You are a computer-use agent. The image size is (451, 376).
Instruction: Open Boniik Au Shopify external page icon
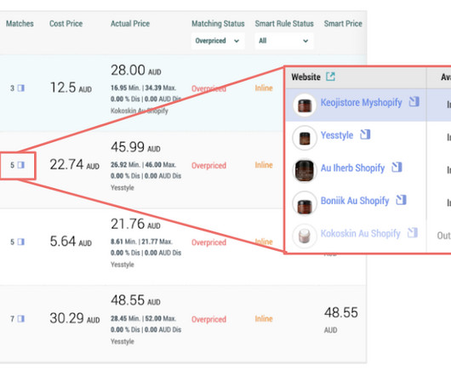[401, 200]
